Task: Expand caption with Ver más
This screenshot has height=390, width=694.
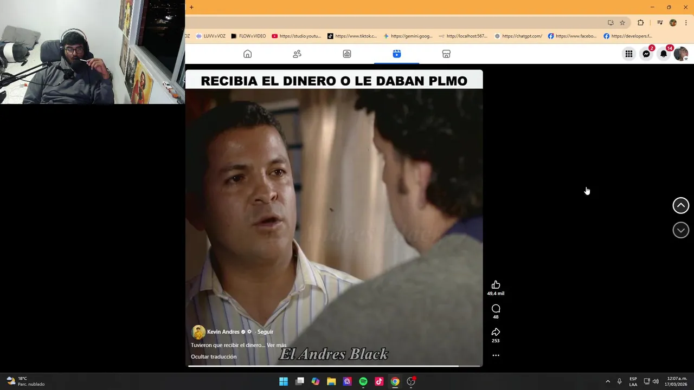Action: [277, 345]
